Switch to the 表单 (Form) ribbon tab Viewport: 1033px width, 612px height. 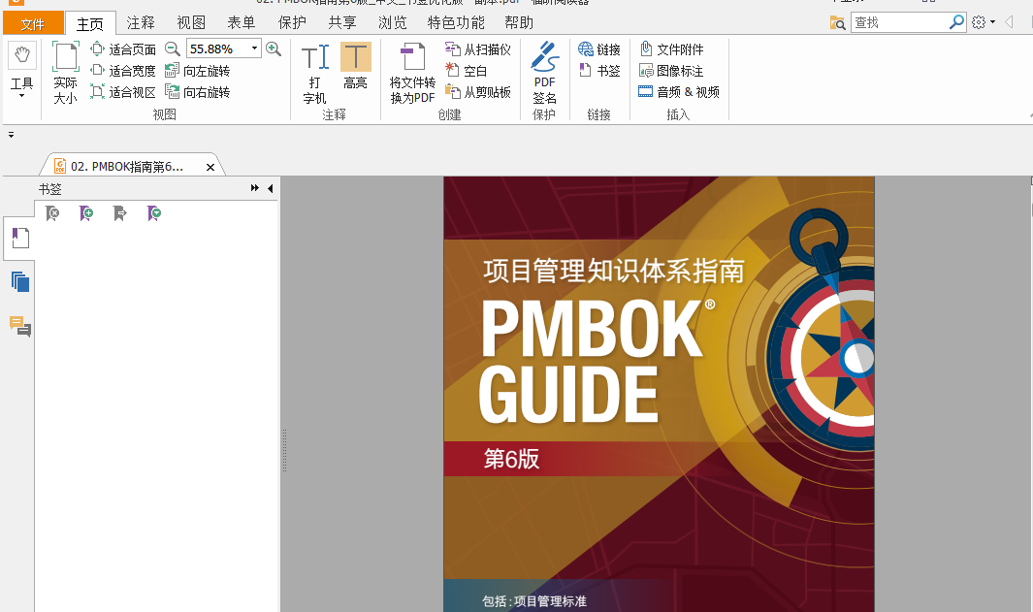click(242, 23)
